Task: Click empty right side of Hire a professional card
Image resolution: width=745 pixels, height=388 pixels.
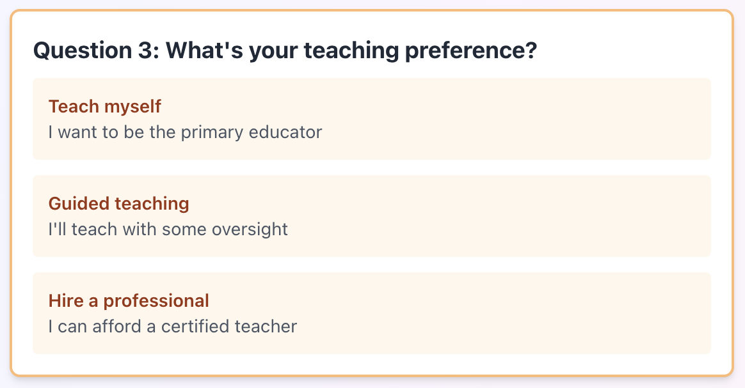Action: 576,313
